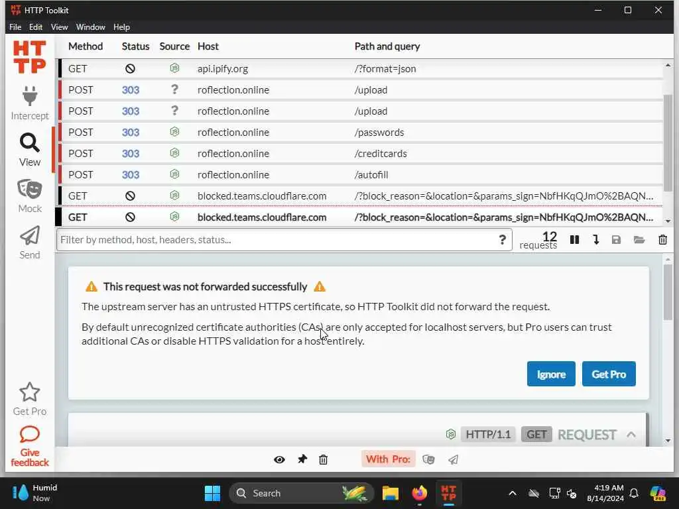Click the details pane vertical scrollbar thumb
679x509 pixels.
click(668, 292)
